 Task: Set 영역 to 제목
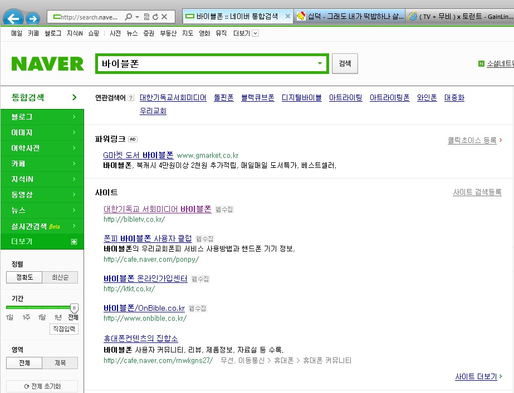tap(60, 363)
